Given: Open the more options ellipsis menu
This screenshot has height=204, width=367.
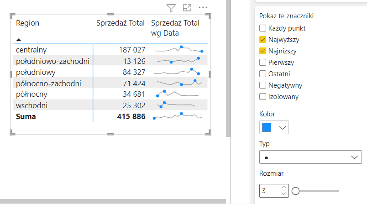Looking at the screenshot, I should click(x=203, y=8).
